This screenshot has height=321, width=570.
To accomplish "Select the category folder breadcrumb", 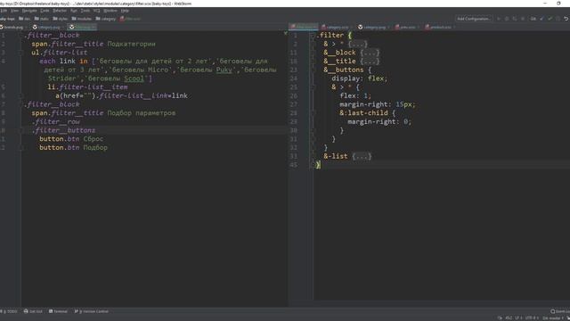I will pyautogui.click(x=106, y=19).
